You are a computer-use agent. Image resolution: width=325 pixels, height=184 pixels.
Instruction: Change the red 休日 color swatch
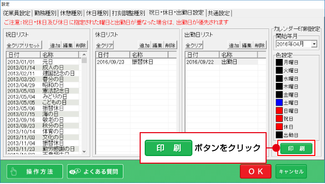click(279, 127)
